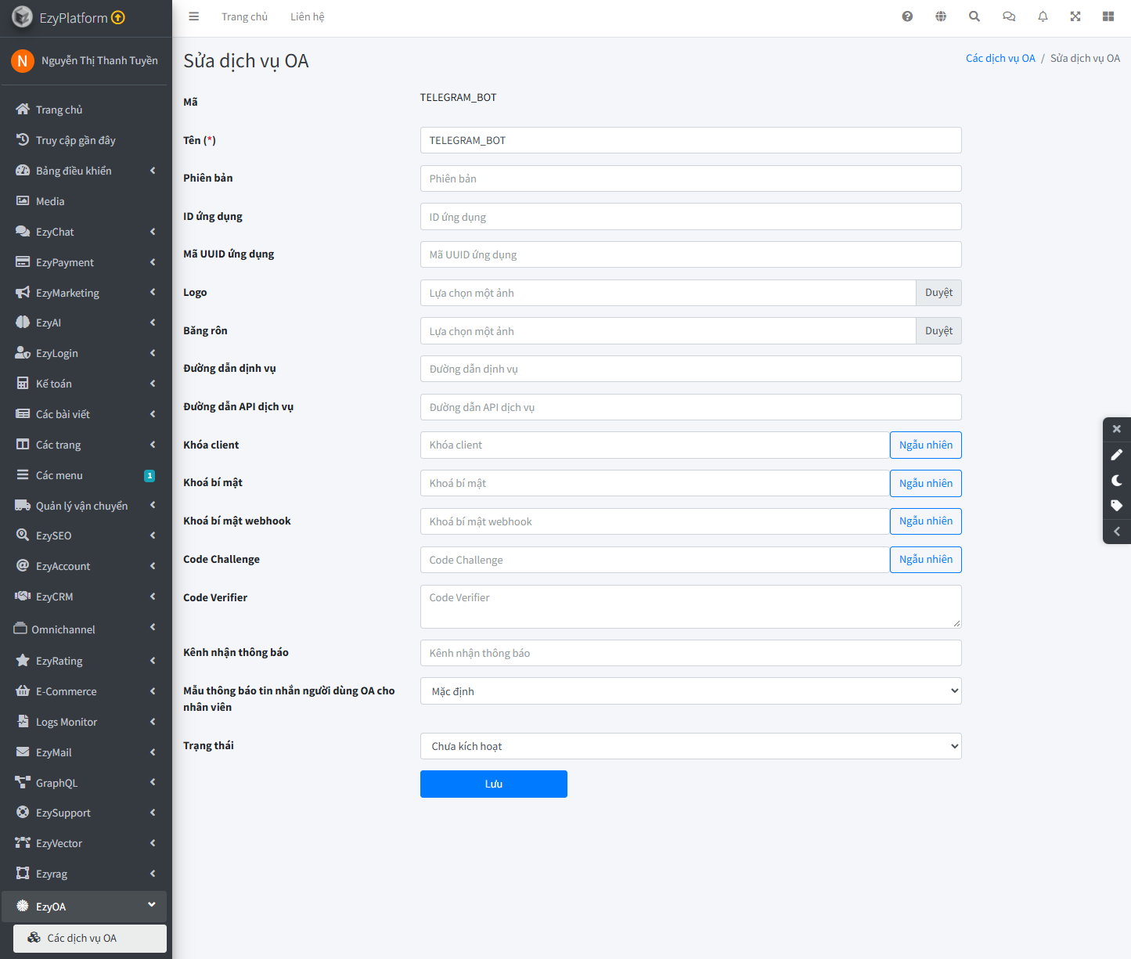The image size is (1131, 959).
Task: Open the apps grid icon
Action: click(1108, 16)
